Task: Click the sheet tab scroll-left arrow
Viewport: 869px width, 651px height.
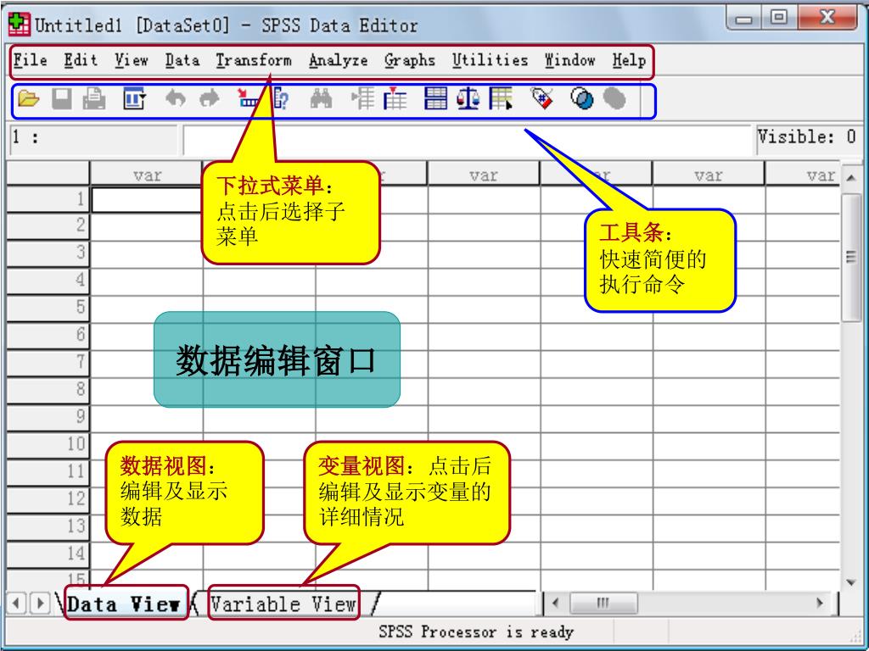Action: [15, 603]
